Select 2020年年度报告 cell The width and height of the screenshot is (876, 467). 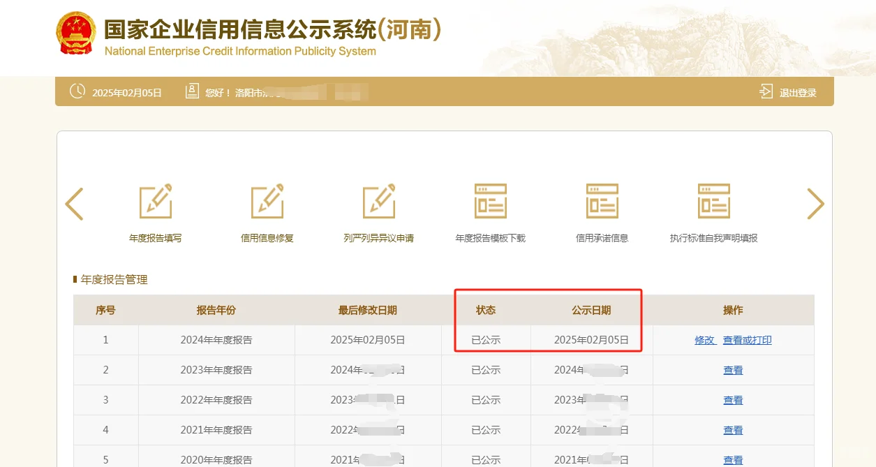pos(216,457)
